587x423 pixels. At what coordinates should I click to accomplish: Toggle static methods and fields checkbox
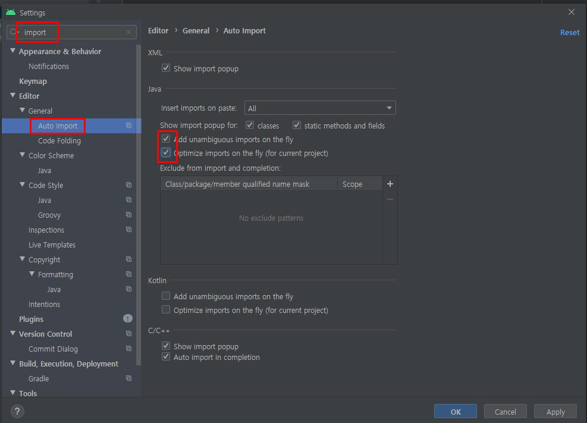[x=297, y=125]
